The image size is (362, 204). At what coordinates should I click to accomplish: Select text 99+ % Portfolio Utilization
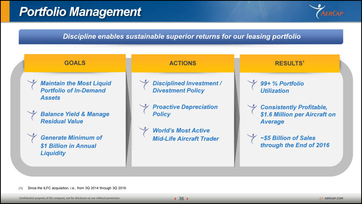click(282, 87)
